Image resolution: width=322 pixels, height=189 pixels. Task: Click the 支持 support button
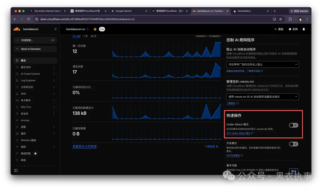pyautogui.click(x=293, y=29)
